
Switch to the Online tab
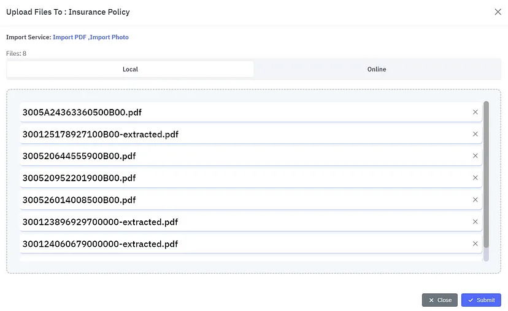[x=377, y=69]
